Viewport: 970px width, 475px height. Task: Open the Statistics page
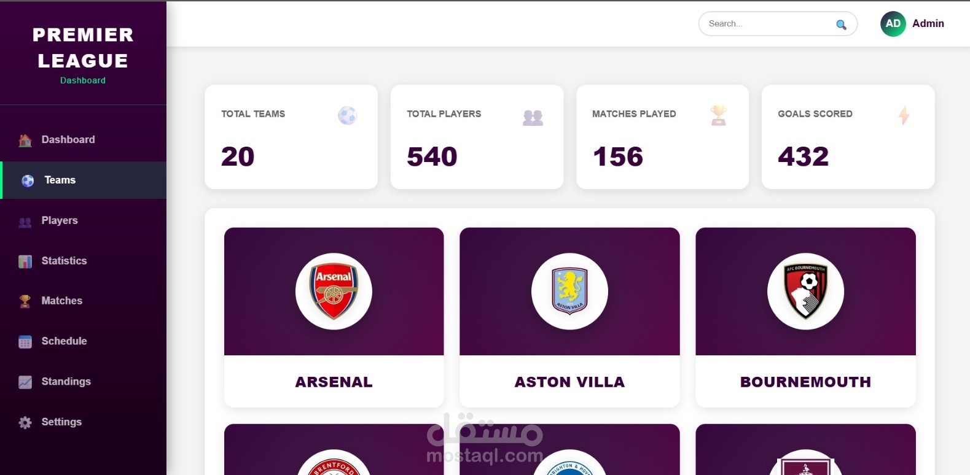coord(64,261)
